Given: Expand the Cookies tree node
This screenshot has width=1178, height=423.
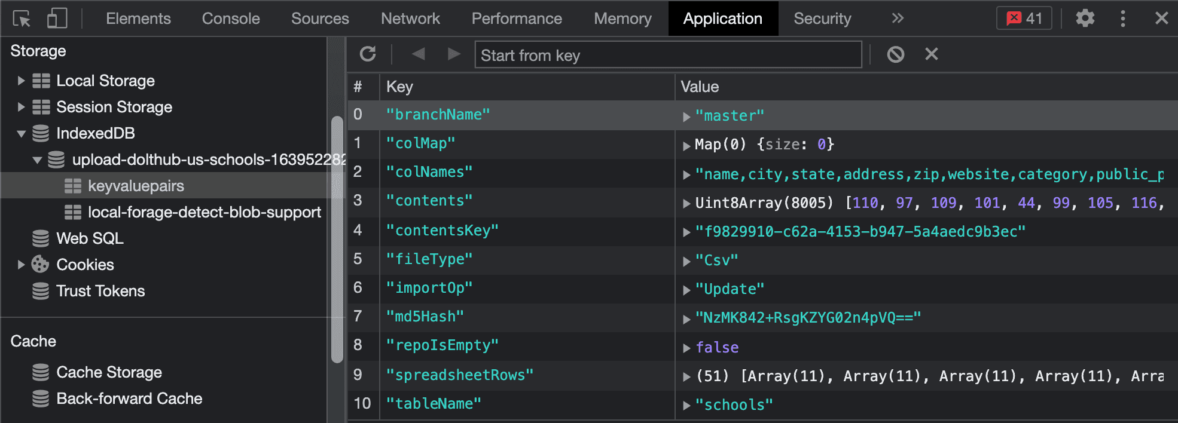Looking at the screenshot, I should click(21, 265).
